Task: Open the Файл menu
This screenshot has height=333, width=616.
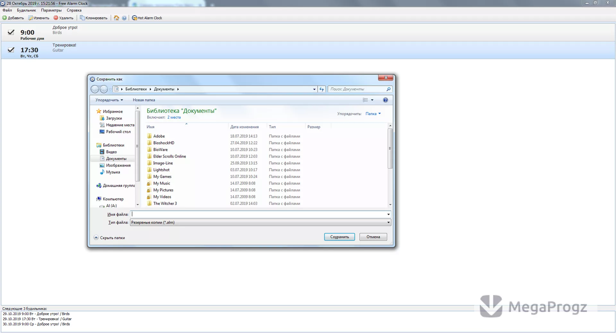Action: pos(7,10)
